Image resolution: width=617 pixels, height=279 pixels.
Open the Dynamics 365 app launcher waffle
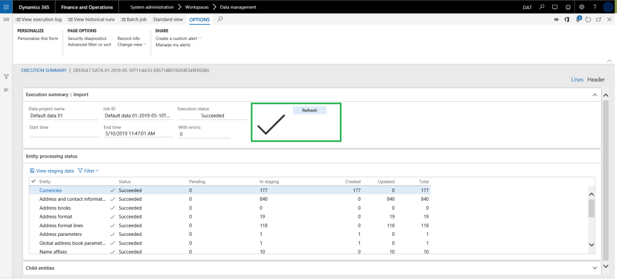(x=6, y=7)
